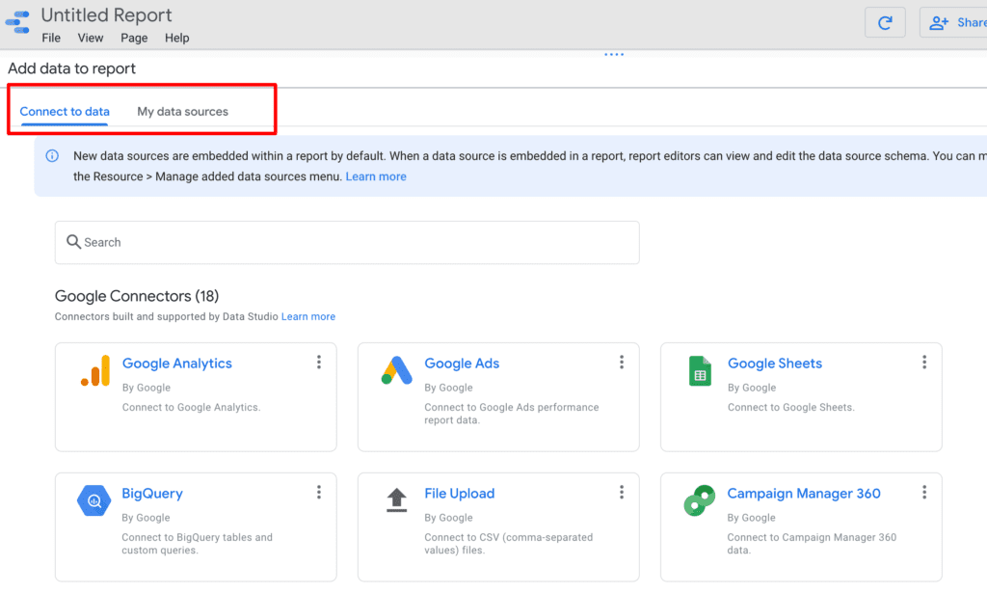Click the Connect to Google Analytics description
Viewport: 987px width, 593px height.
click(x=192, y=407)
